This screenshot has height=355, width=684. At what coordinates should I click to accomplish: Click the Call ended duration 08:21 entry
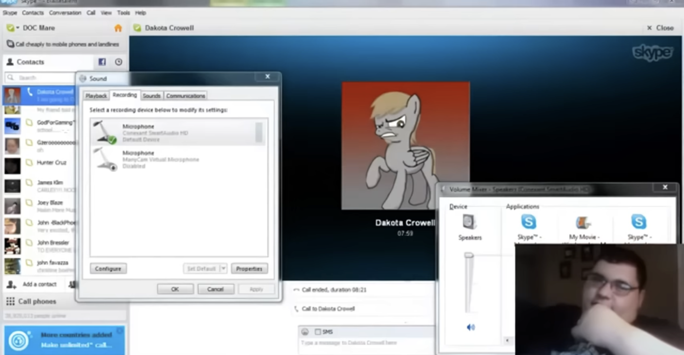point(334,290)
